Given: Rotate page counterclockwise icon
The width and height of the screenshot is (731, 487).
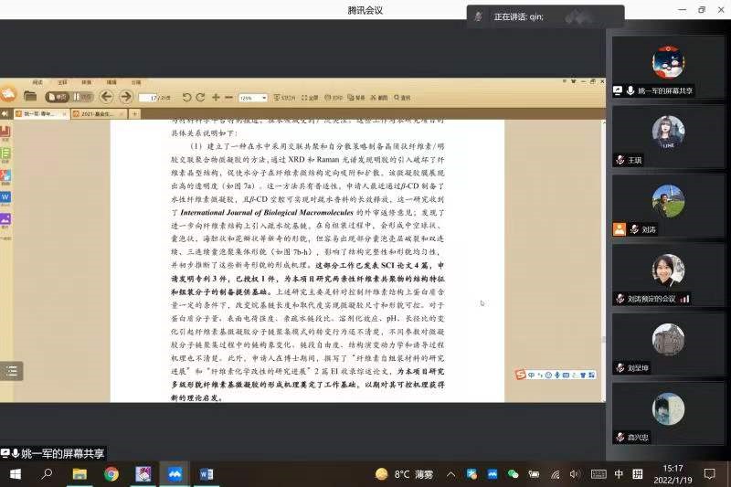Looking at the screenshot, I should pos(186,97).
